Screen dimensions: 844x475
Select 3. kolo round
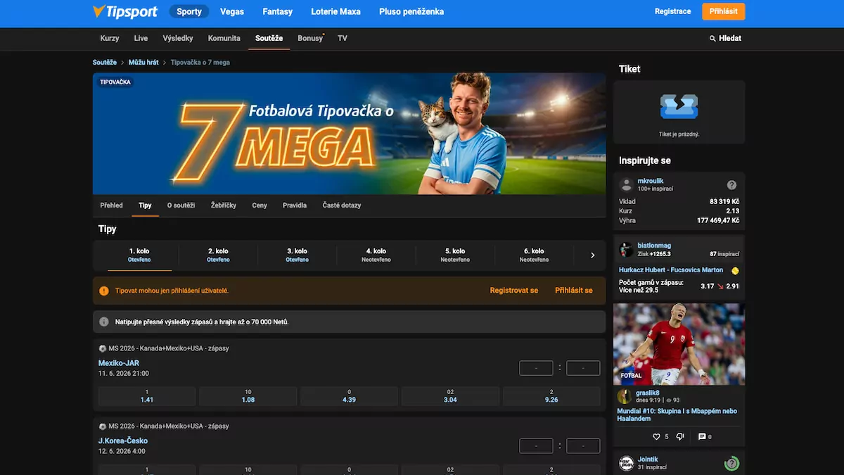[x=297, y=255]
